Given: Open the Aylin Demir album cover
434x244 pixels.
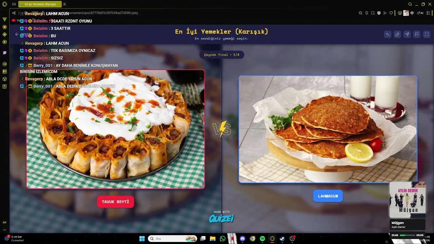Looking at the screenshot, I should point(407,200).
